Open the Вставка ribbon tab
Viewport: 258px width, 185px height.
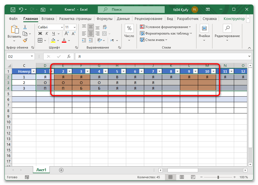pos(48,19)
